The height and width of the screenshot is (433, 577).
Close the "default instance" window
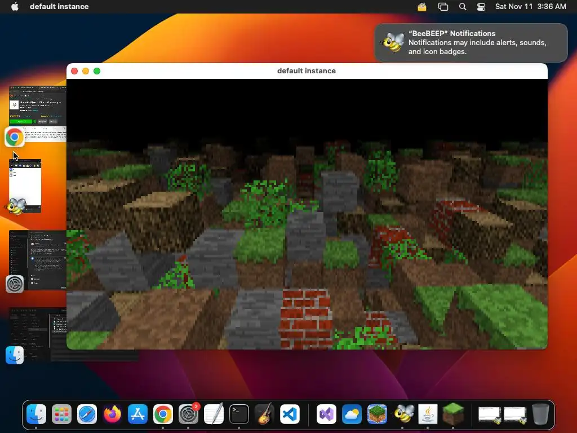coord(74,71)
